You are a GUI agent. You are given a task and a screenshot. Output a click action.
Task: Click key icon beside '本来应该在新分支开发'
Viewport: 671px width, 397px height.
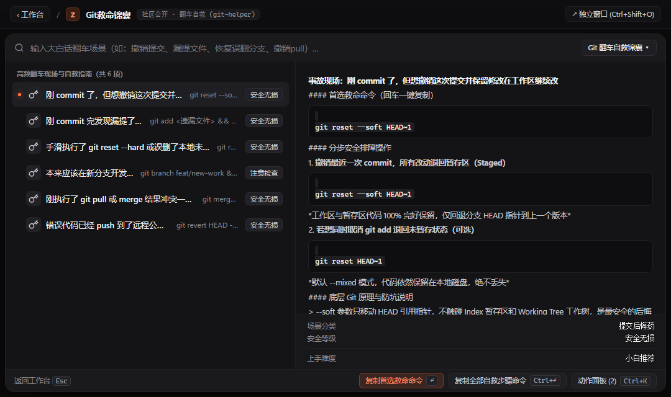pyautogui.click(x=34, y=172)
